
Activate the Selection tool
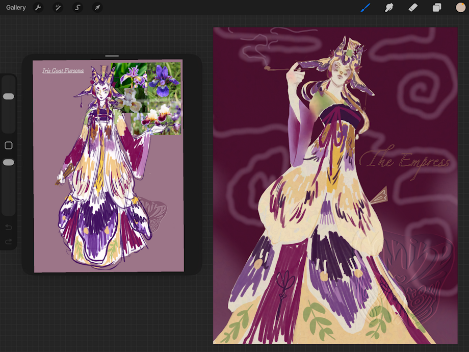pos(77,8)
